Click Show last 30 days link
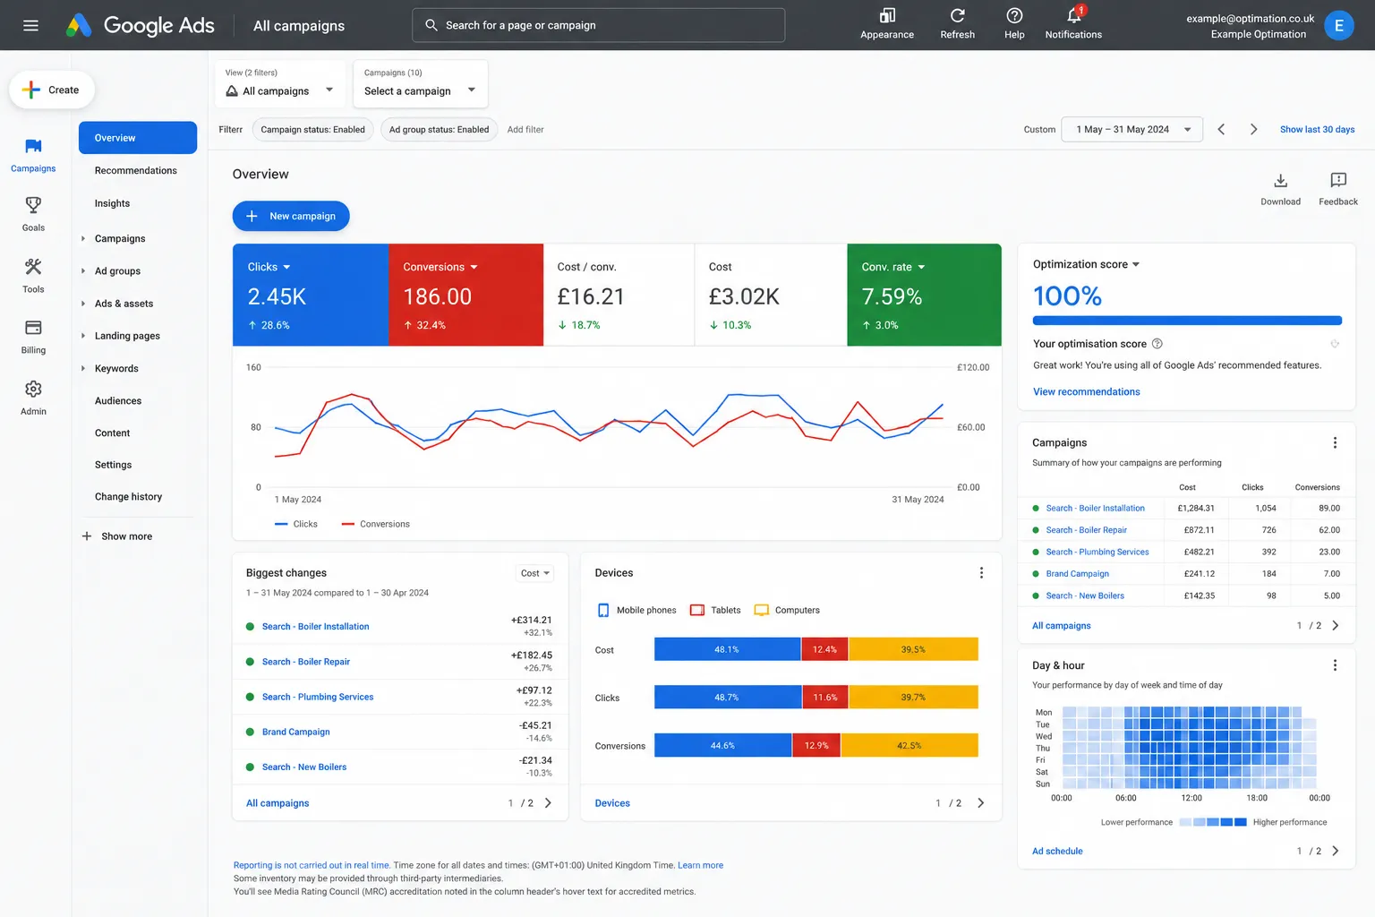Image resolution: width=1375 pixels, height=917 pixels. pyautogui.click(x=1317, y=129)
